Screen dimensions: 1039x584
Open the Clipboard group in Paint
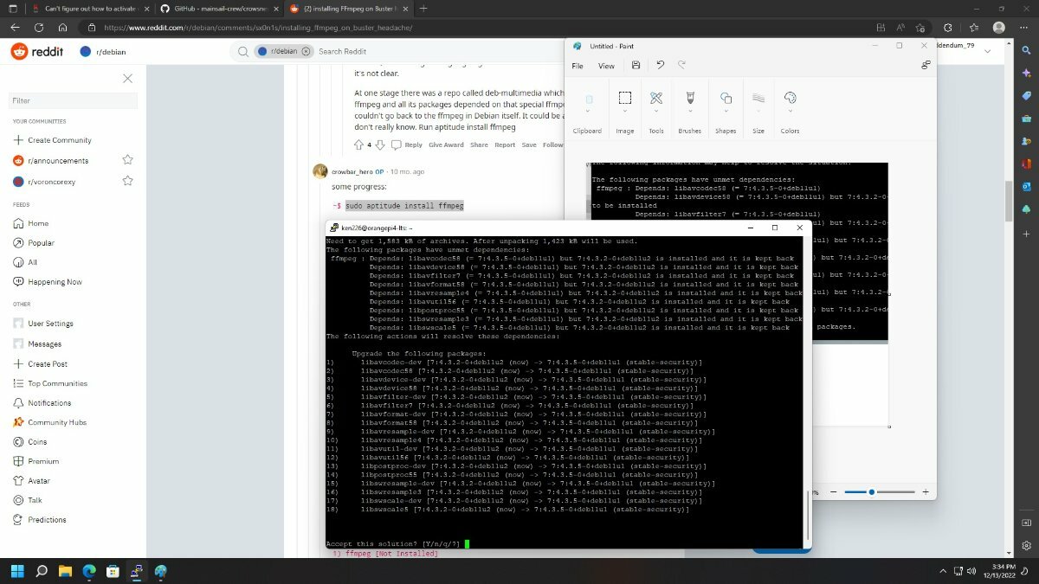tap(587, 112)
